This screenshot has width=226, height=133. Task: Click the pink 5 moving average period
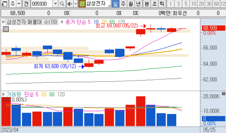89,22
